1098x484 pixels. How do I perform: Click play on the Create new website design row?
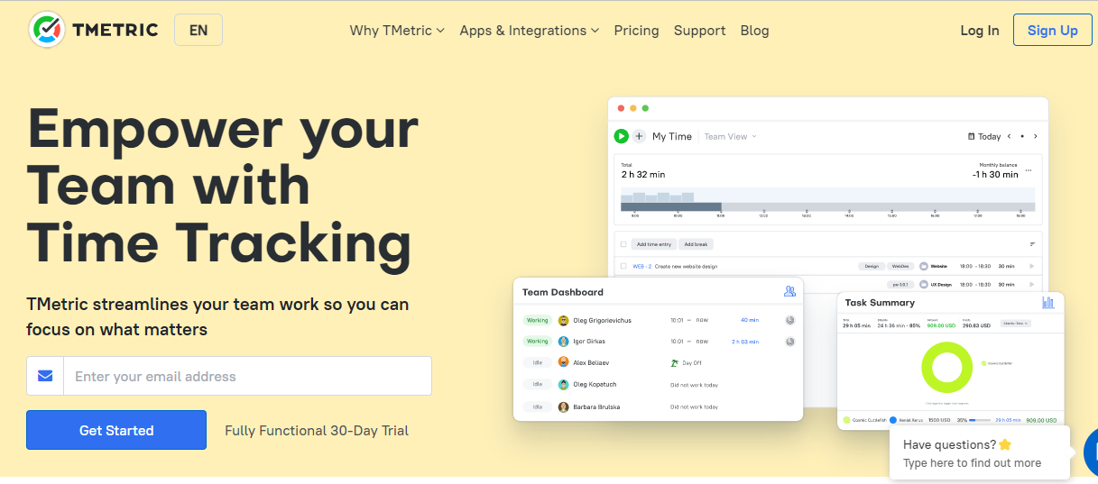tap(1031, 267)
